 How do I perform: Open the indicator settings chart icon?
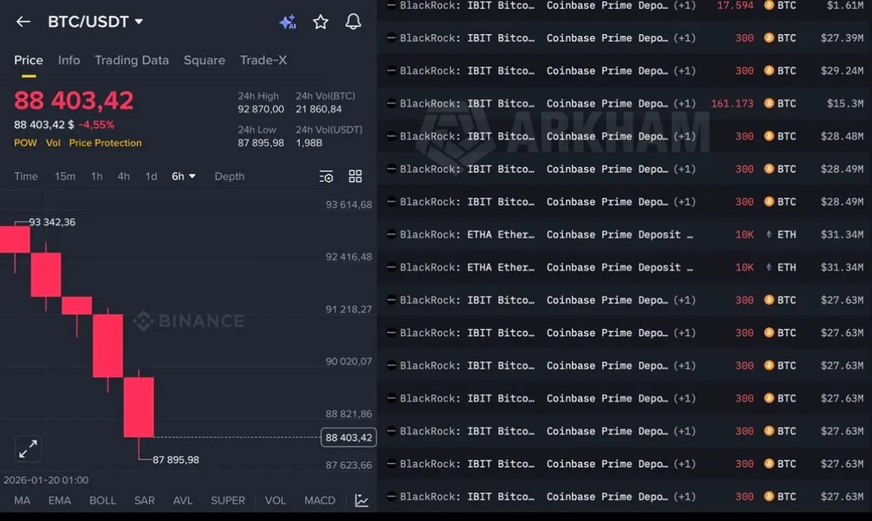(x=361, y=501)
